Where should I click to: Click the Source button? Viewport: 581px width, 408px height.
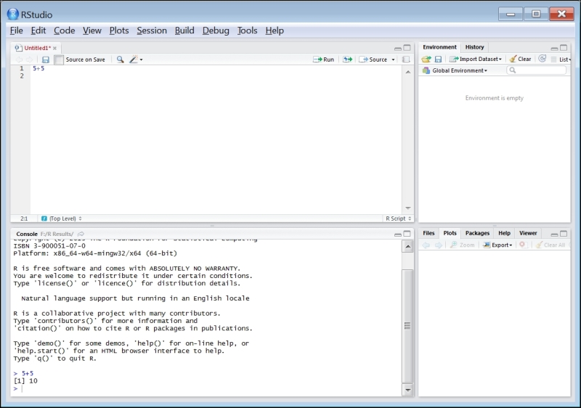pos(373,60)
